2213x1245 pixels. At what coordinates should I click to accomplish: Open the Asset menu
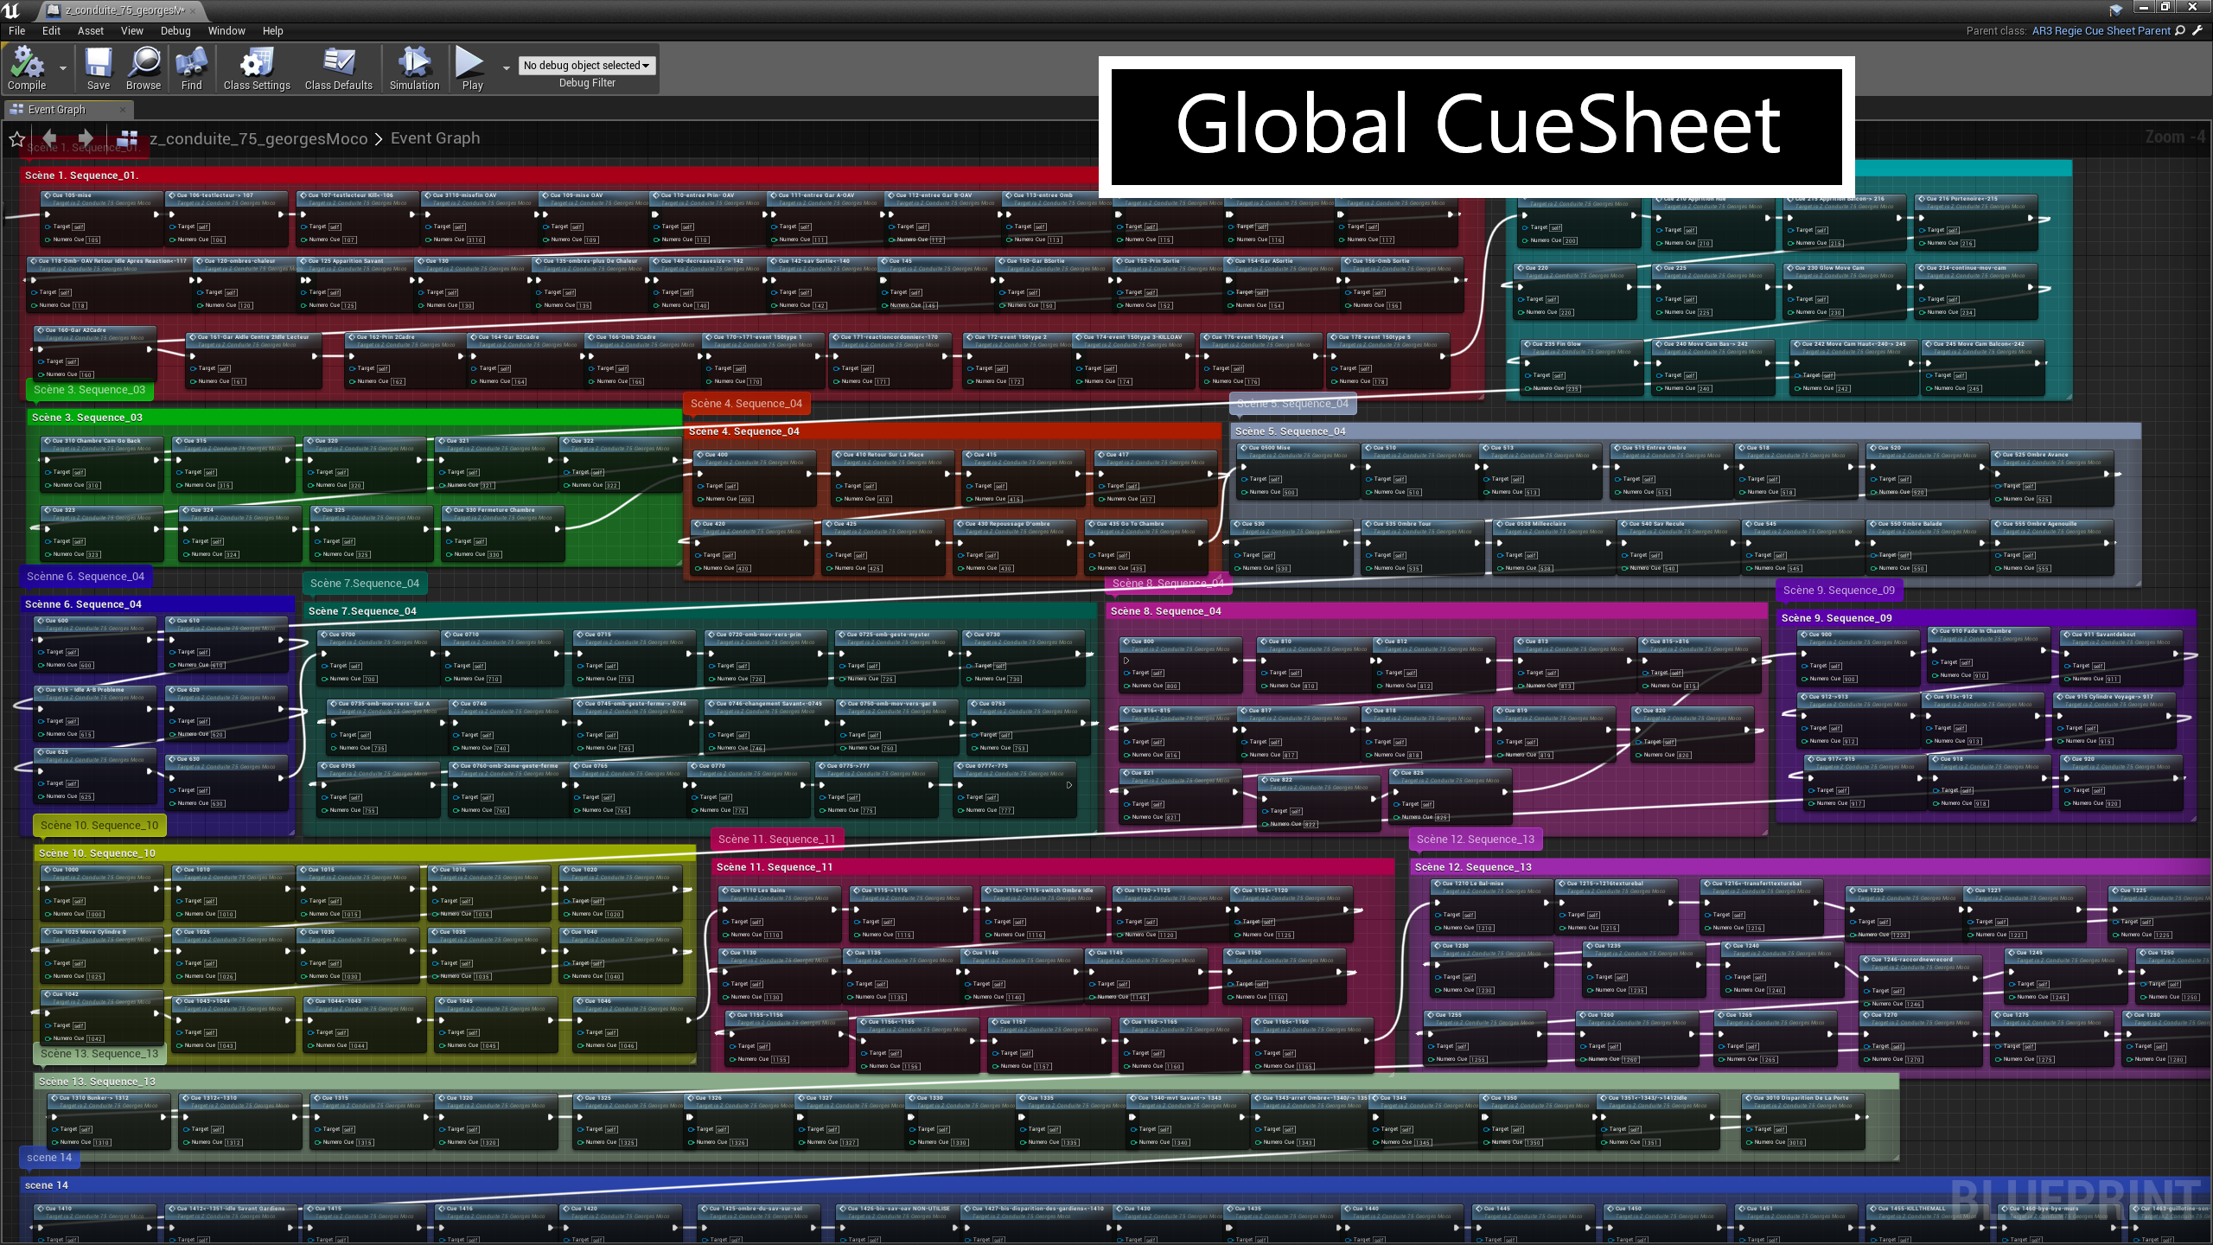pyautogui.click(x=90, y=30)
